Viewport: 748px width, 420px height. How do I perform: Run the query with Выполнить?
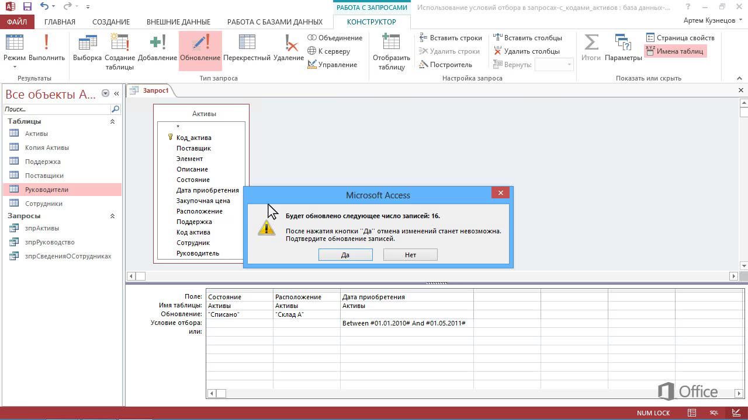coord(47,47)
